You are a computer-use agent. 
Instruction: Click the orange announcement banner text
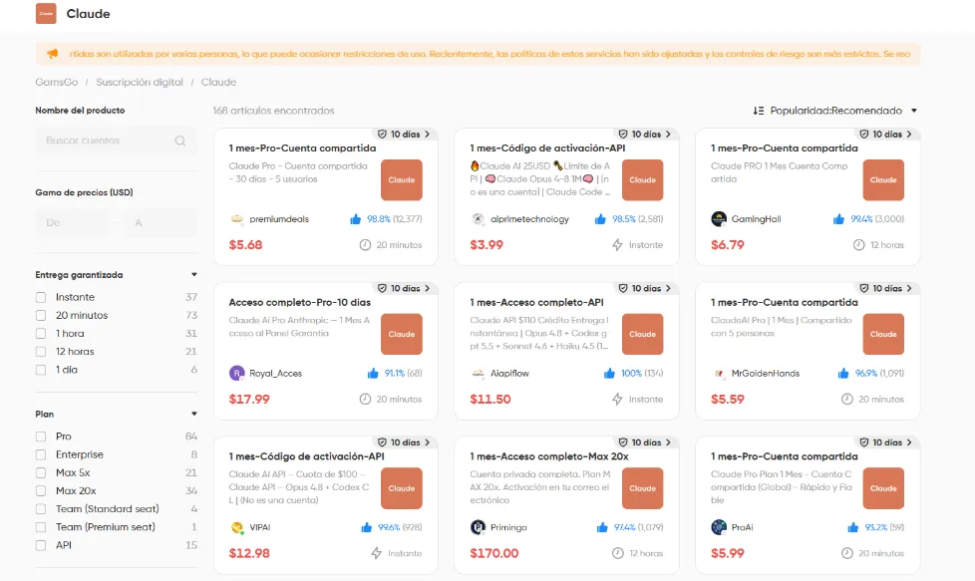(489, 54)
